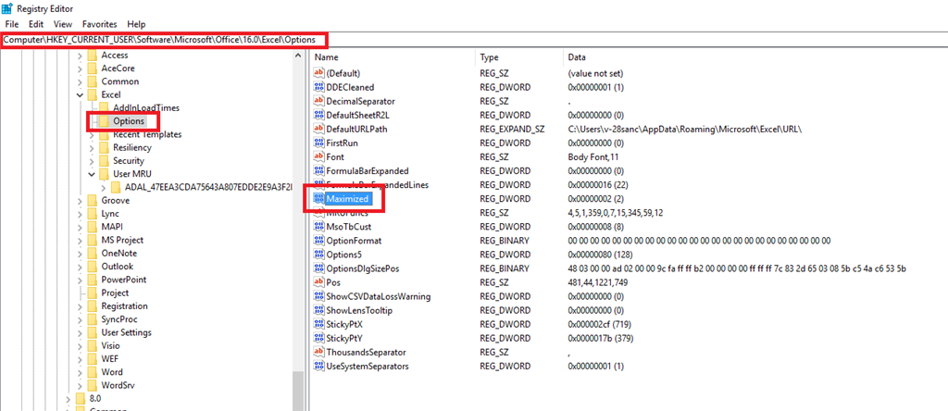948x411 pixels.
Task: Select the MsoTbCust value name
Action: pyautogui.click(x=349, y=227)
